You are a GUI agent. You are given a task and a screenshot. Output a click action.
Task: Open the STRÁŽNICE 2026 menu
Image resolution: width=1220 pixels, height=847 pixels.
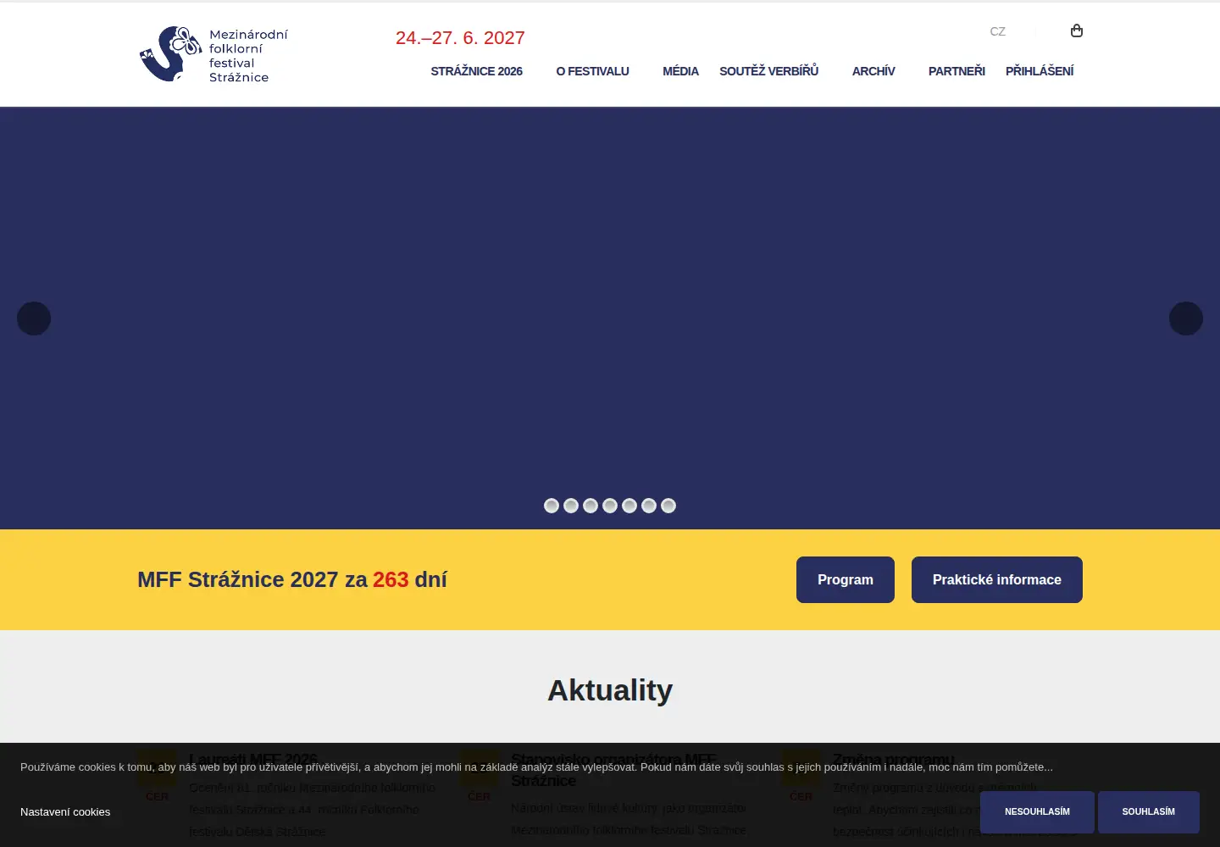476,71
